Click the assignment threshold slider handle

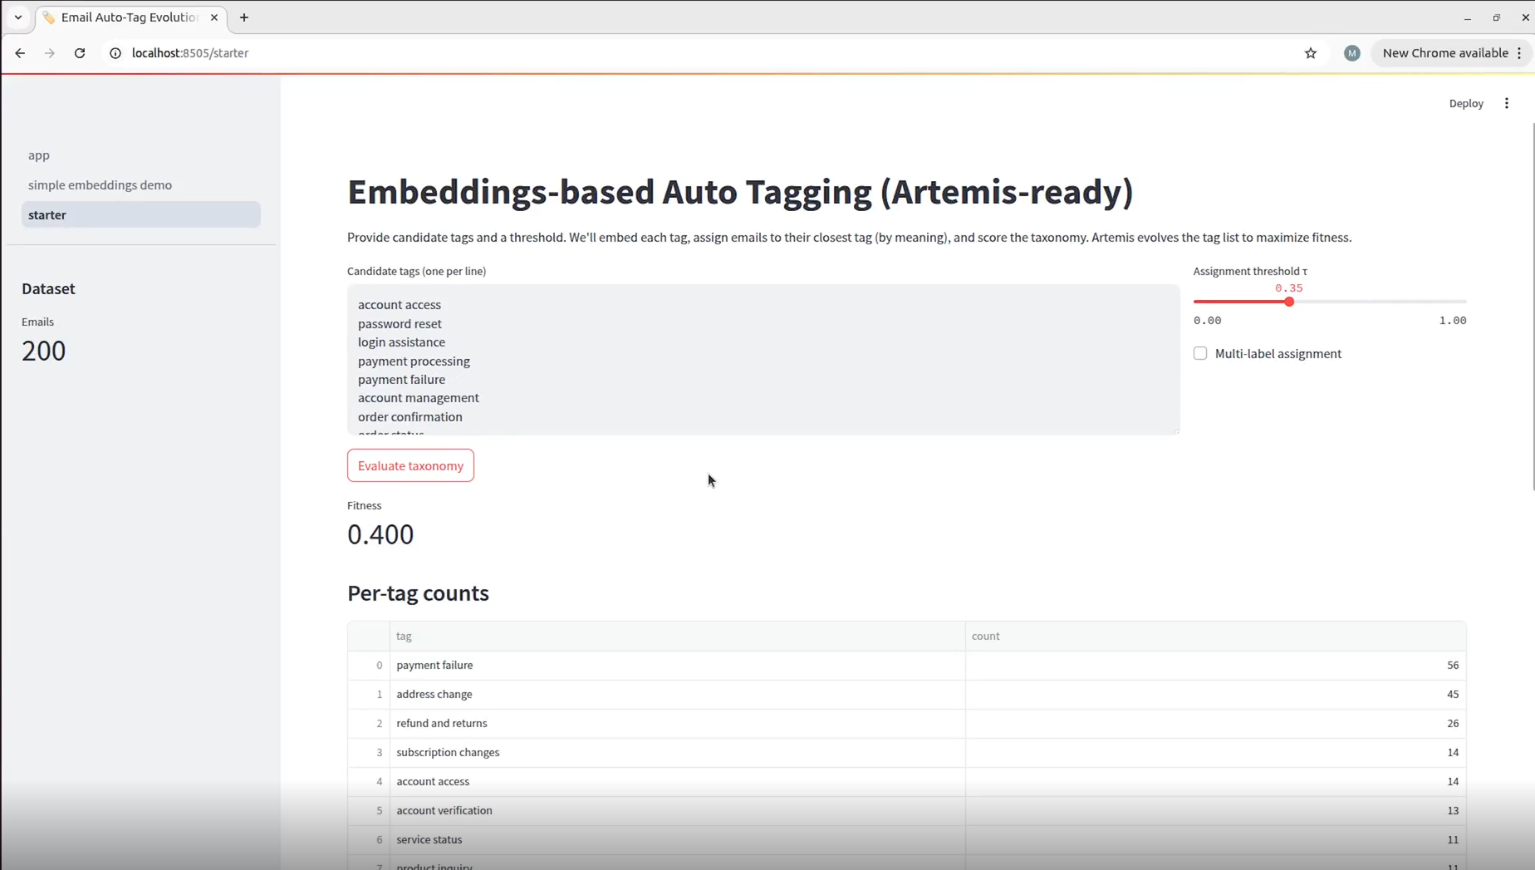(1289, 302)
